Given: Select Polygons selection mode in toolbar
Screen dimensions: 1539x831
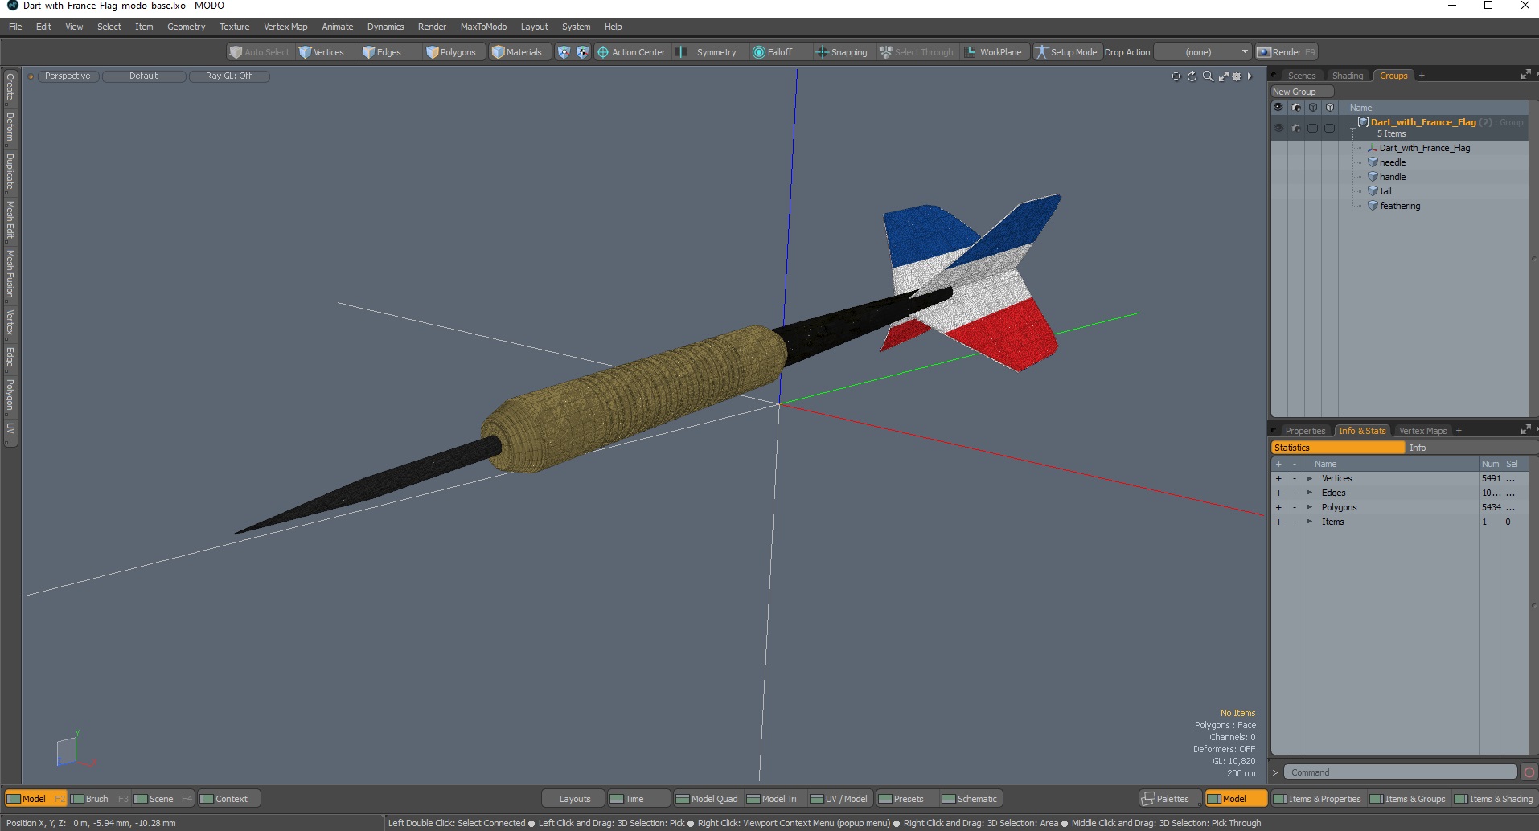Looking at the screenshot, I should pos(452,52).
